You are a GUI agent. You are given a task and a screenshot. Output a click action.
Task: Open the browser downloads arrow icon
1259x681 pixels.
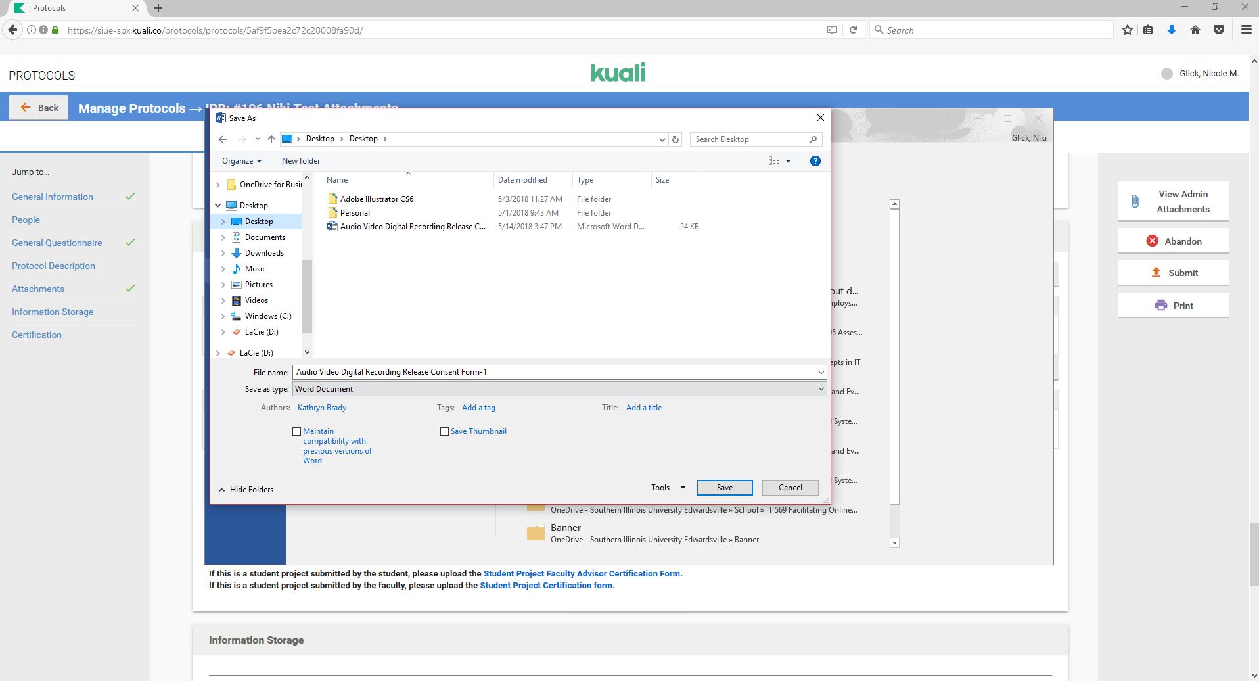1171,30
